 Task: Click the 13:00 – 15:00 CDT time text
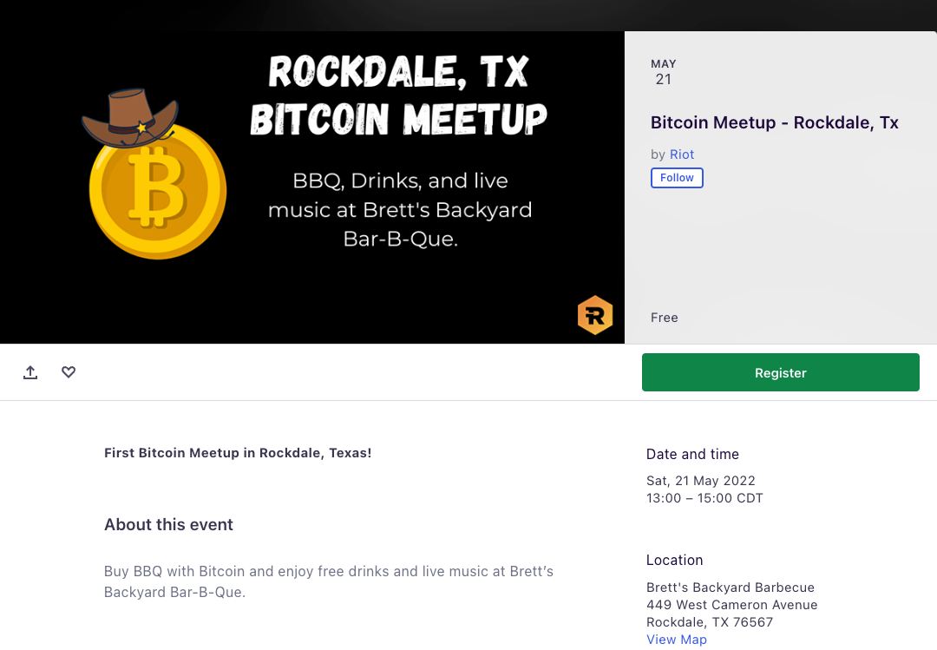pos(704,498)
